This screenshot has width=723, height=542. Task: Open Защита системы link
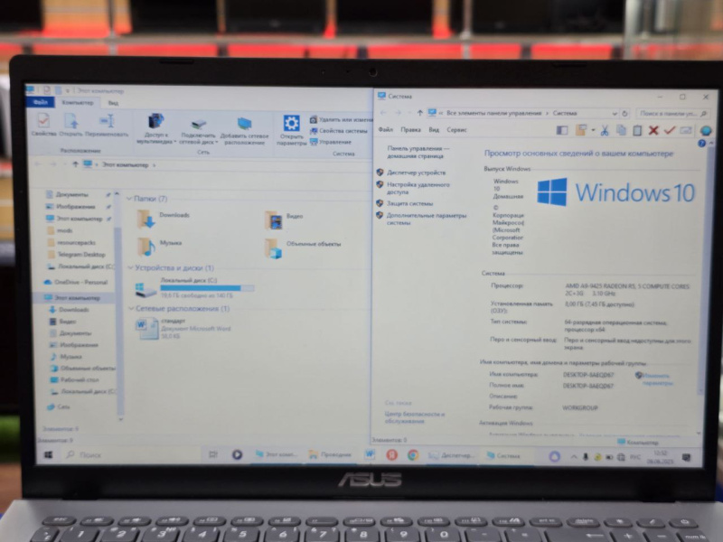click(x=409, y=203)
